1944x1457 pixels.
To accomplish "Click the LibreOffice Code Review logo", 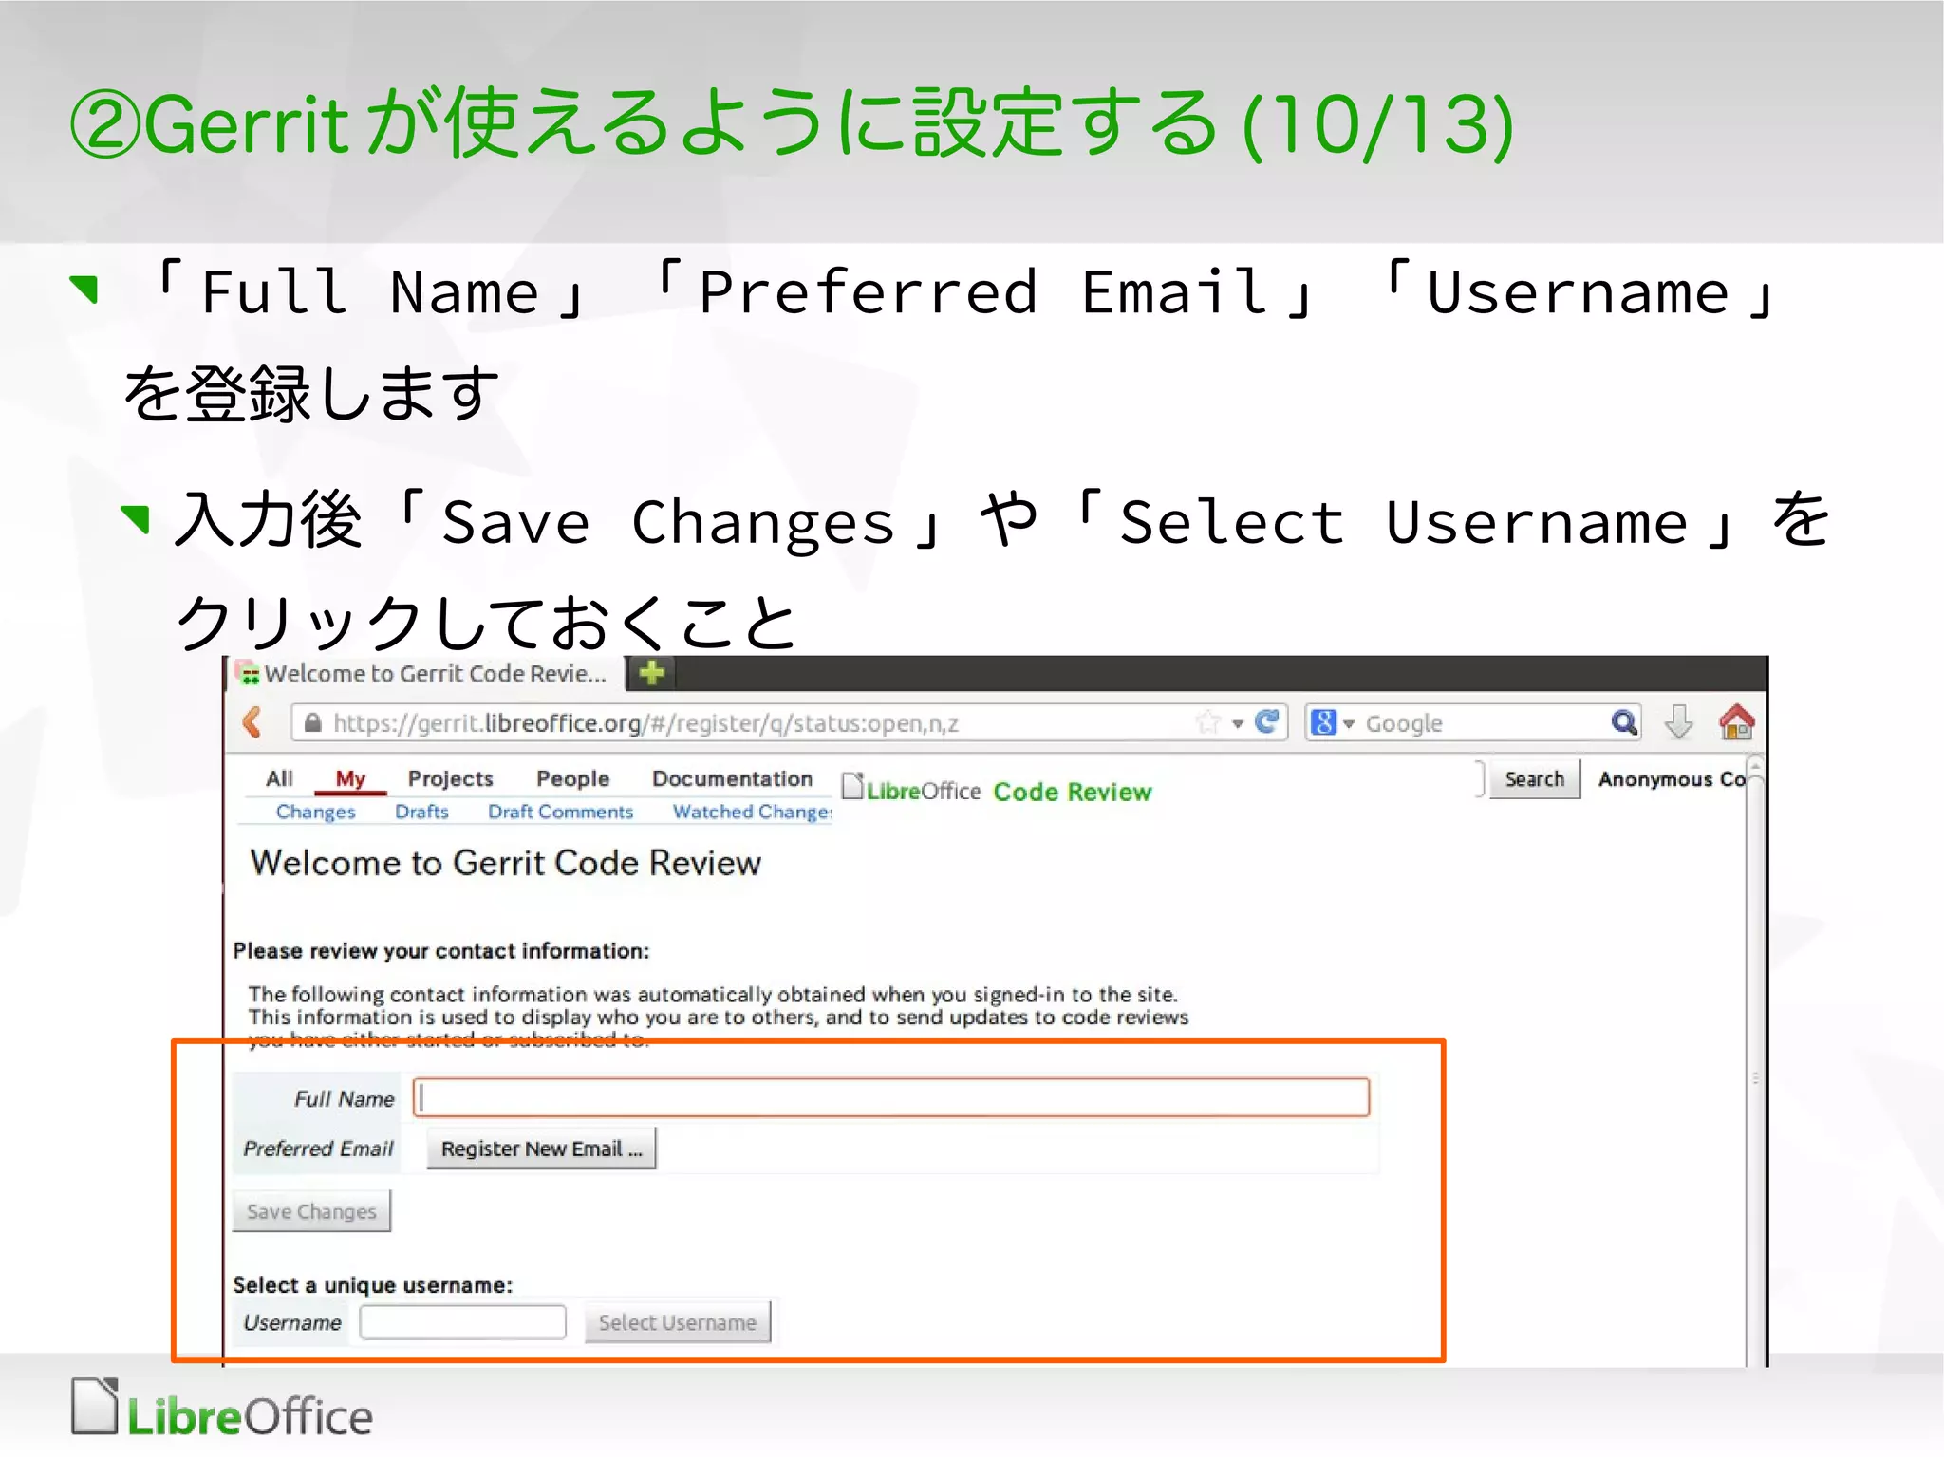I will coord(997,790).
